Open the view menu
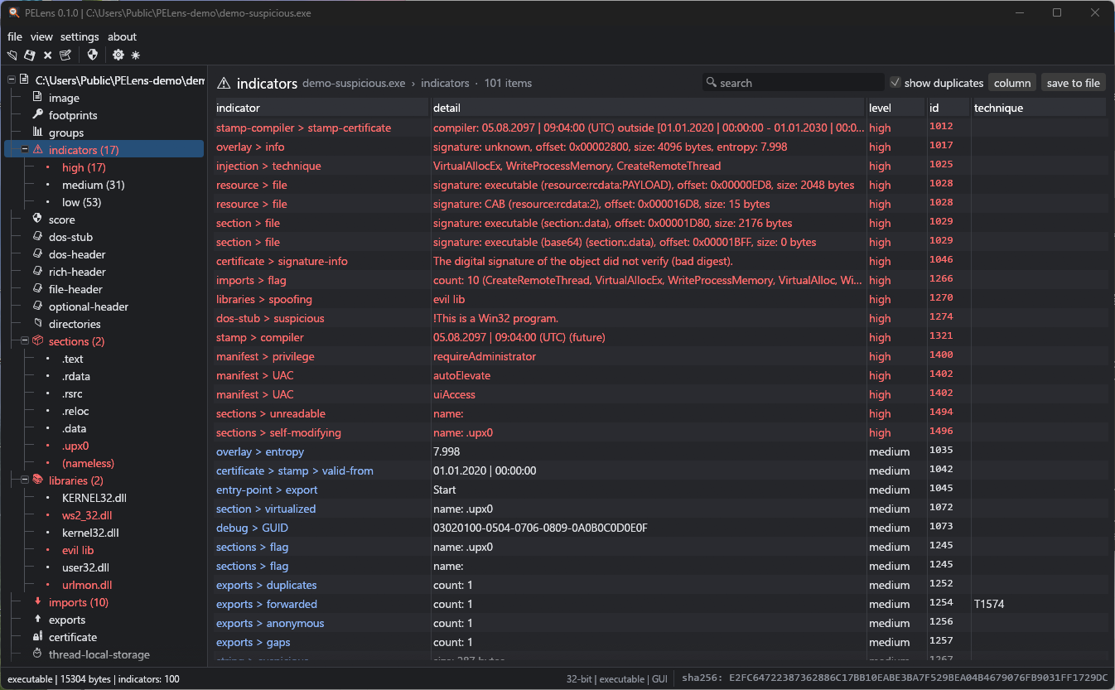 [x=41, y=36]
